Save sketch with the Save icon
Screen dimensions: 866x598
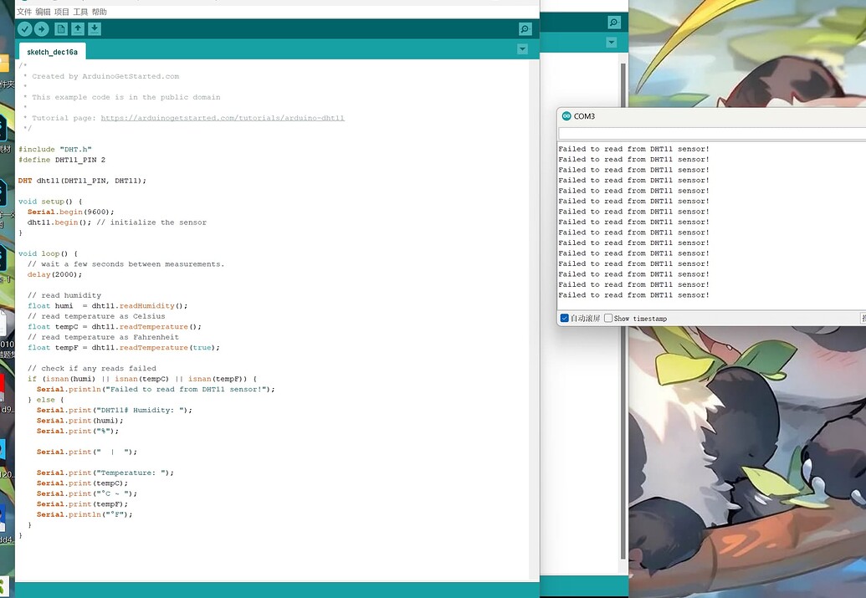click(95, 28)
